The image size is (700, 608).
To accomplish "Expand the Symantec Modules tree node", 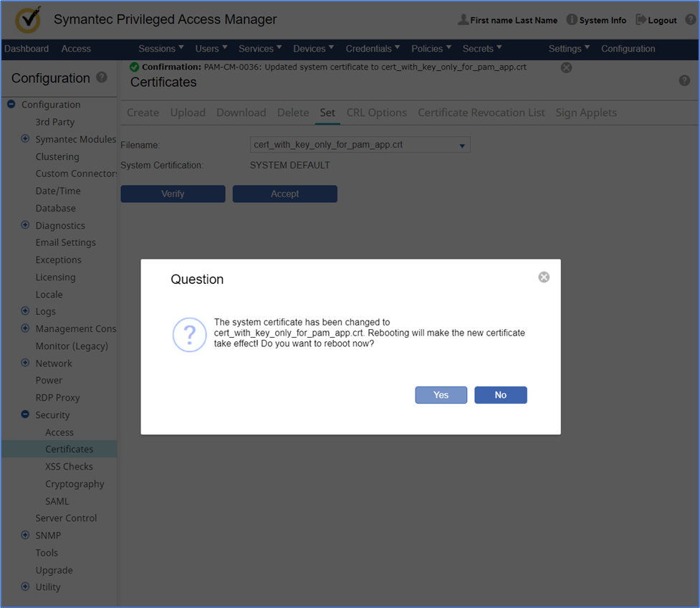I will [x=26, y=139].
